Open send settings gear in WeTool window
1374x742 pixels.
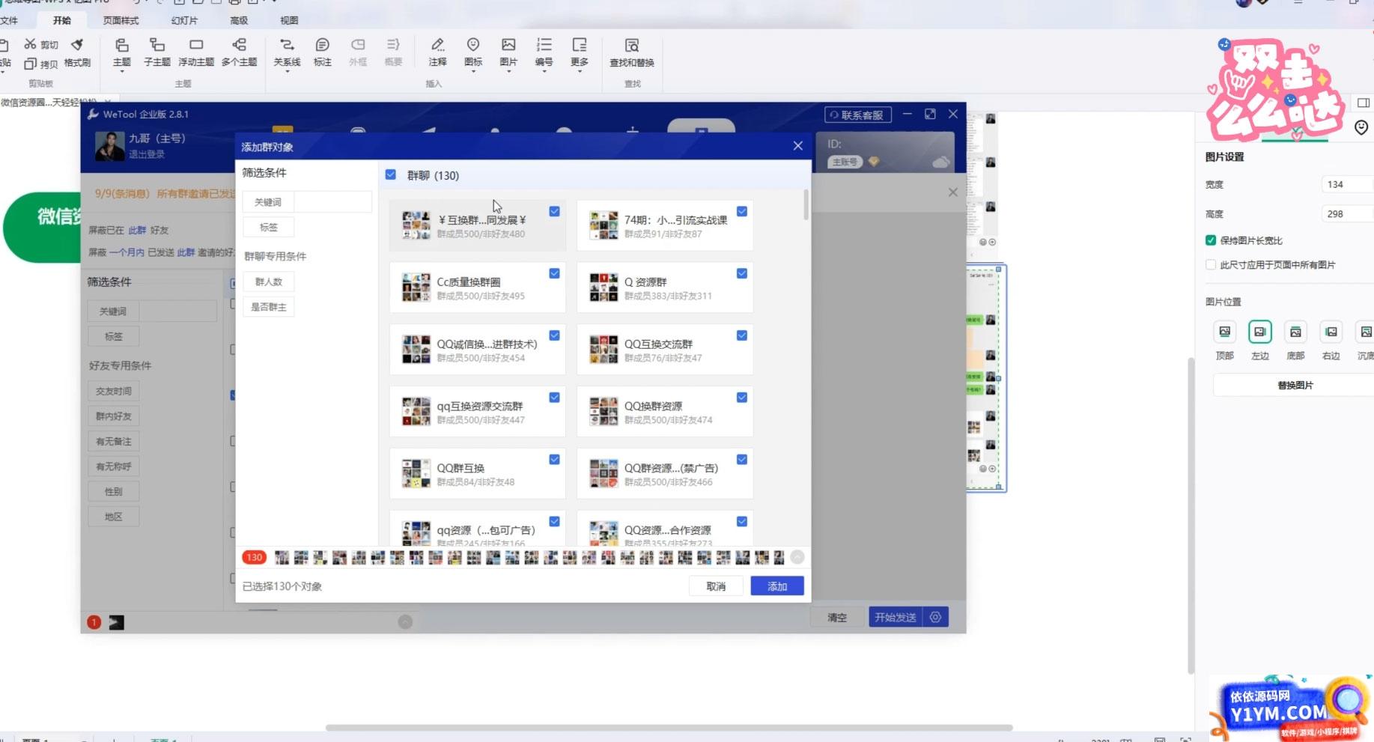tap(936, 617)
